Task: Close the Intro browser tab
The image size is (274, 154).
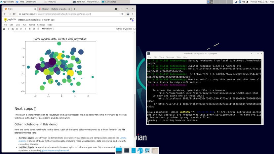Action: [x=35, y=9]
